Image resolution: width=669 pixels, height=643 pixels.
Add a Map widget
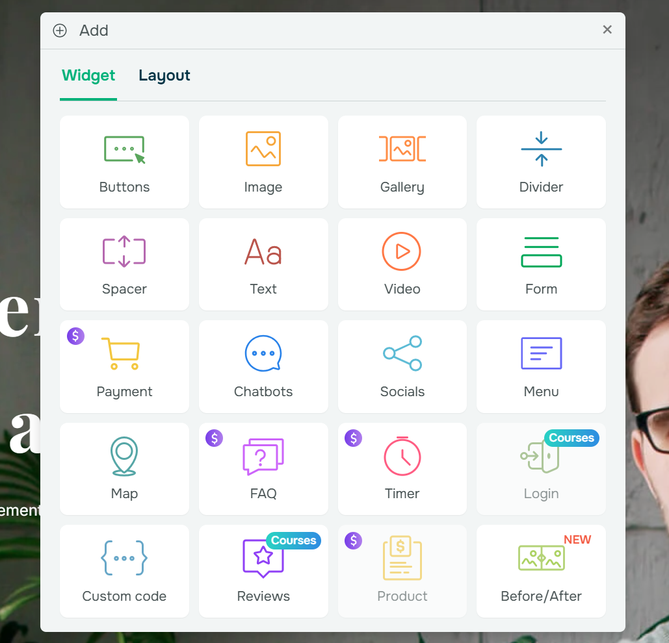click(x=124, y=468)
